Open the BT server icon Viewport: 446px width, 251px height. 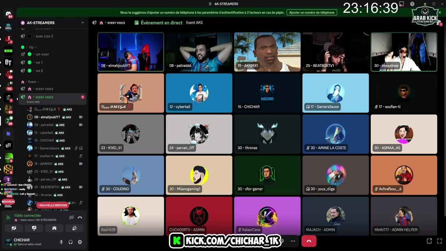(x=8, y=63)
